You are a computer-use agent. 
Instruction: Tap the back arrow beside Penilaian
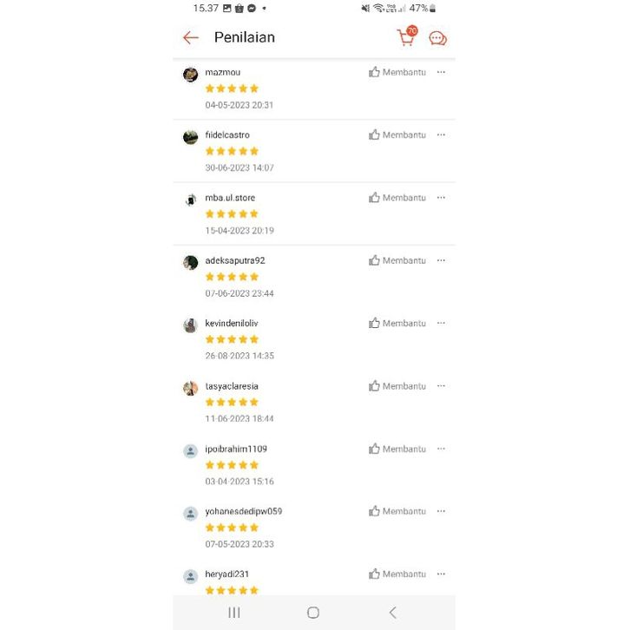(191, 37)
